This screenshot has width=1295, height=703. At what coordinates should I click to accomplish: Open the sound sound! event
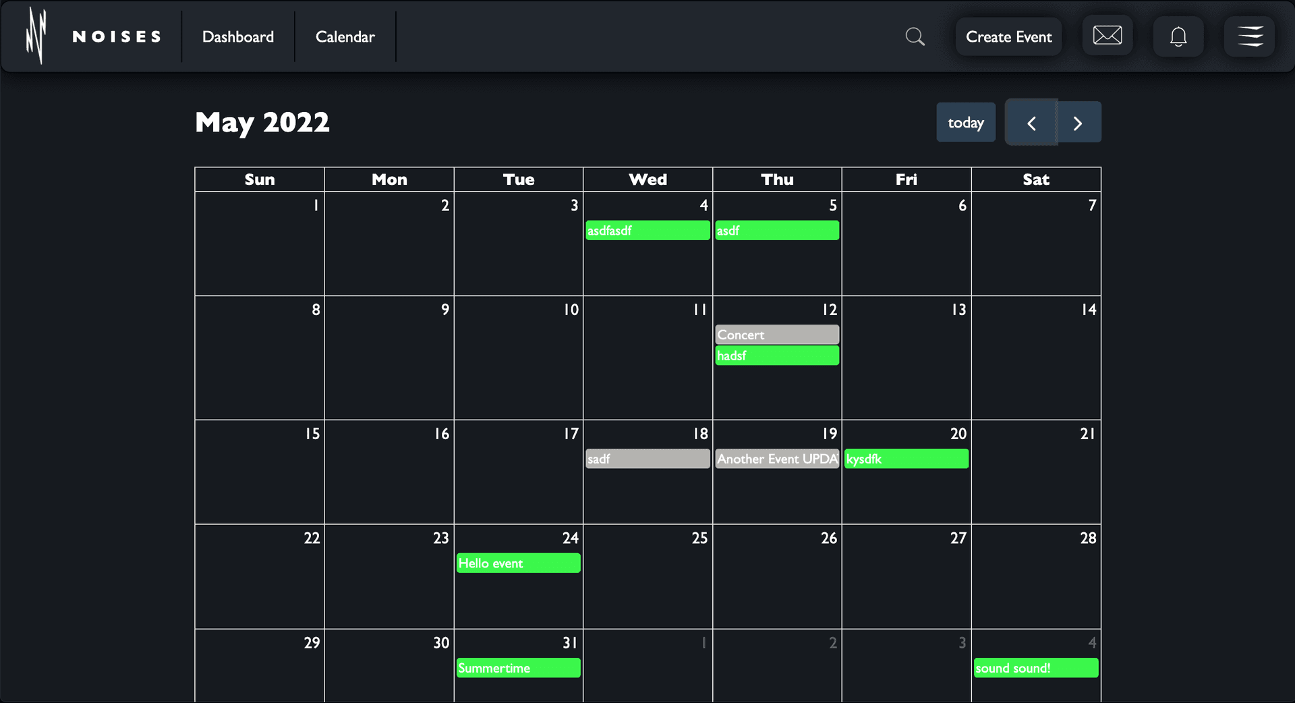click(x=1035, y=668)
